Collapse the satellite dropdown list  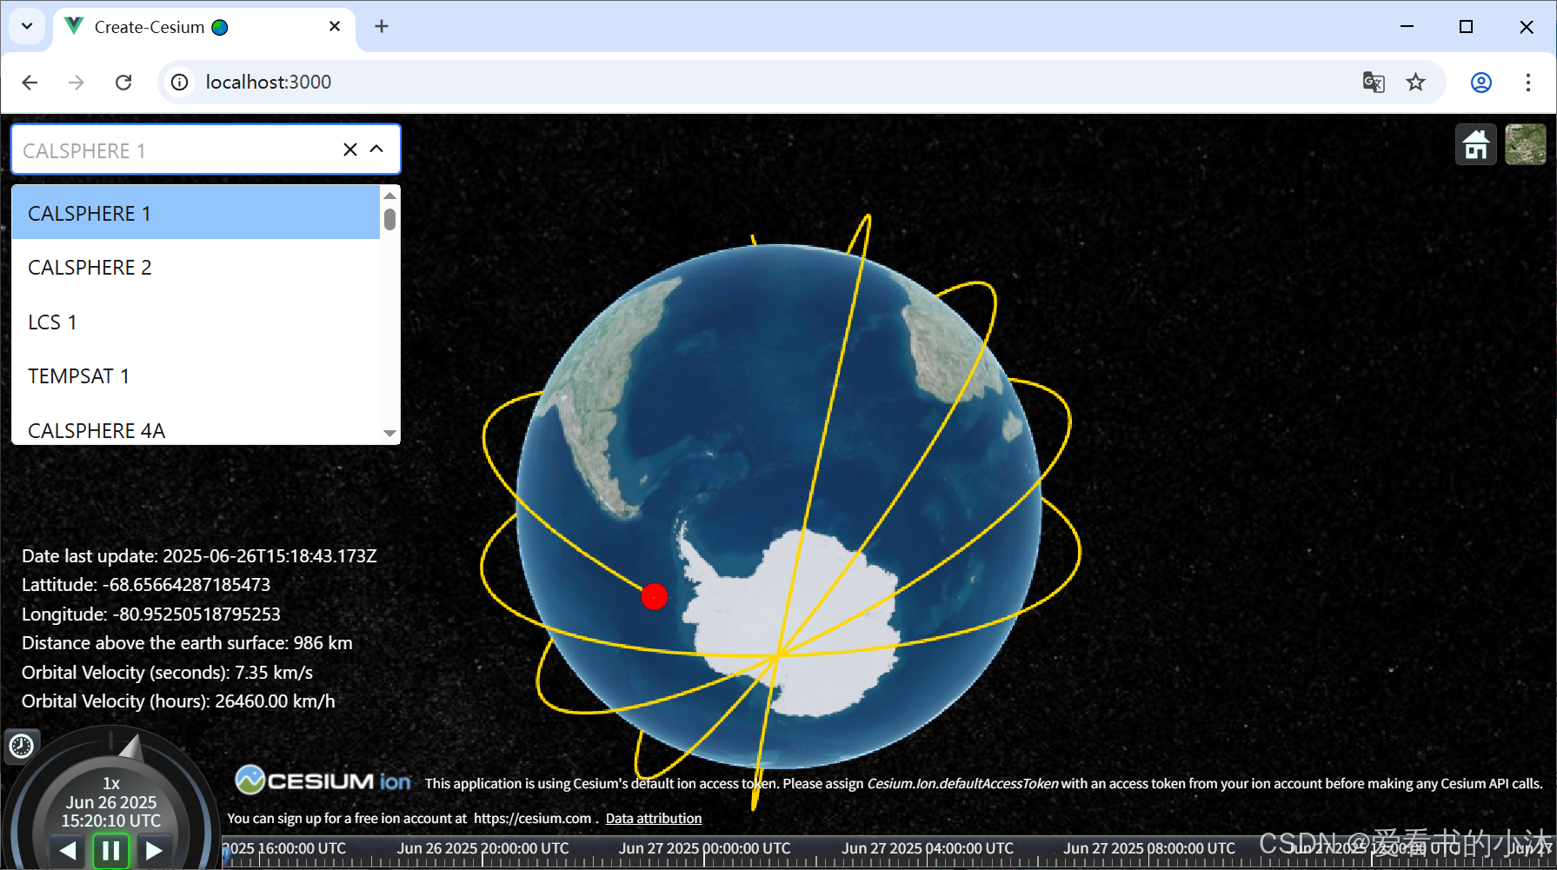(376, 149)
